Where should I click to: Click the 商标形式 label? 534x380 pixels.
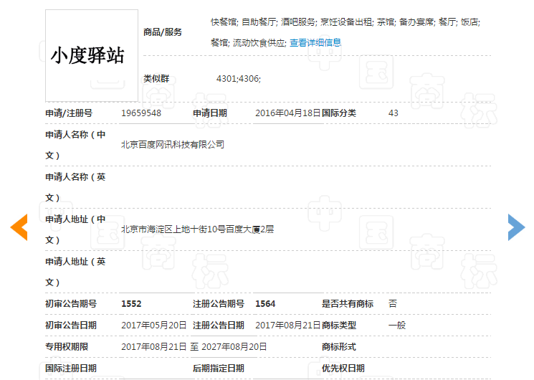pyautogui.click(x=339, y=346)
